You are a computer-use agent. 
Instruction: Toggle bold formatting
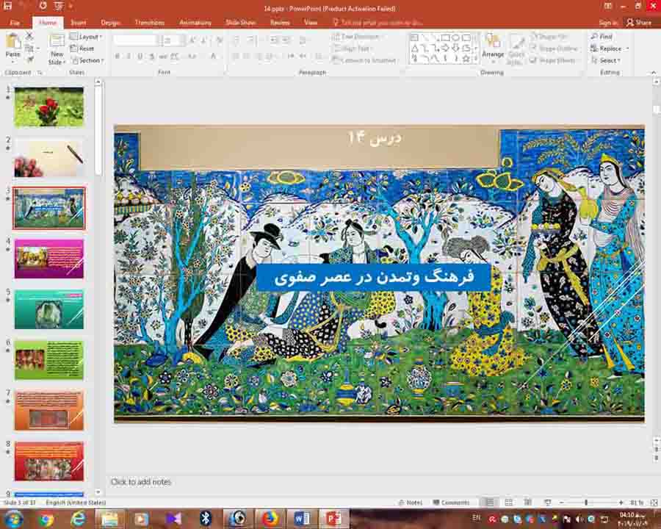pyautogui.click(x=118, y=56)
